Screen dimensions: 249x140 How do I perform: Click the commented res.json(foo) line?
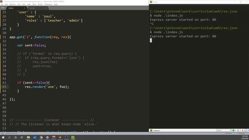[x=37, y=62]
